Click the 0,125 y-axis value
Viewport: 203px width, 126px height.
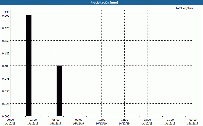pyautogui.click(x=6, y=53)
